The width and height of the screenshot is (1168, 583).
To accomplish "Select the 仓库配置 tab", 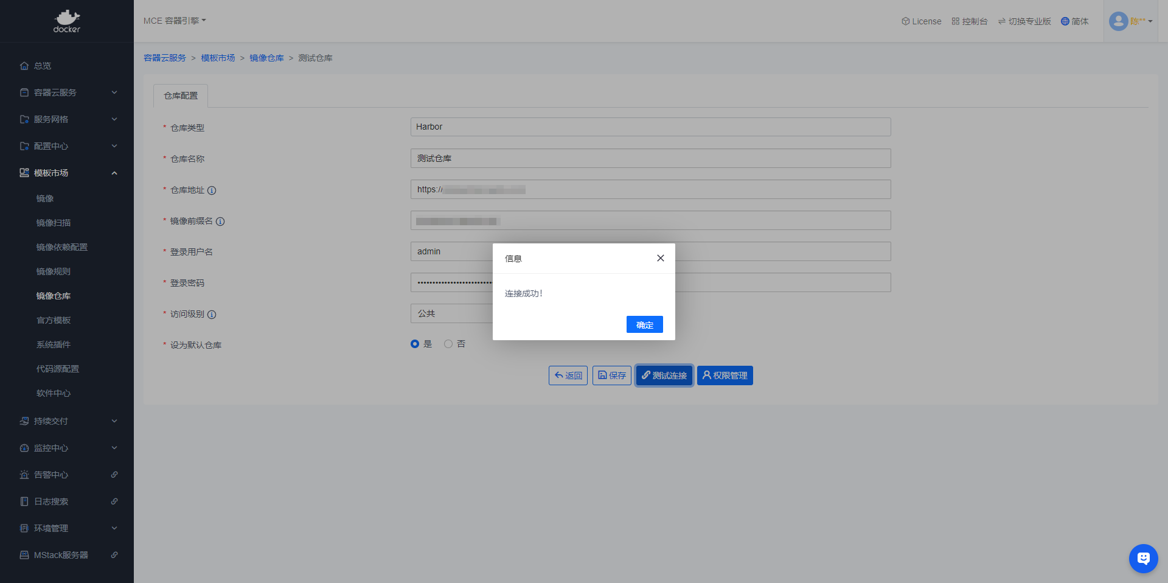I will click(181, 96).
